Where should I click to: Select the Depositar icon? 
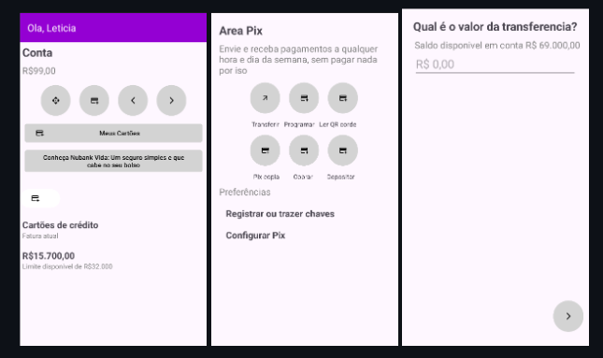tap(343, 150)
